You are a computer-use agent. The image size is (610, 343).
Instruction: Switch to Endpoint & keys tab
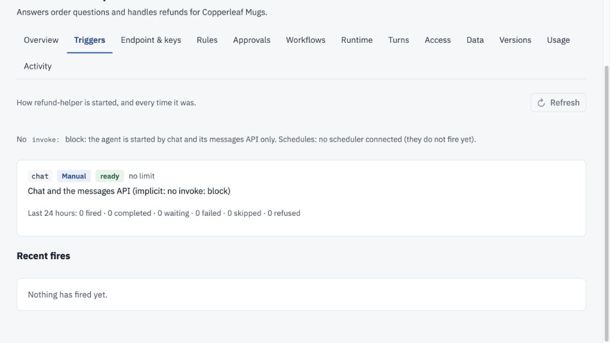click(x=151, y=40)
